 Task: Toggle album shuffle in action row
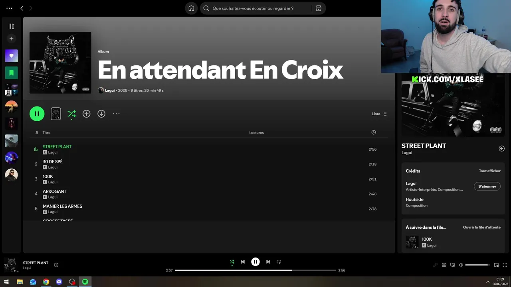pos(71,114)
